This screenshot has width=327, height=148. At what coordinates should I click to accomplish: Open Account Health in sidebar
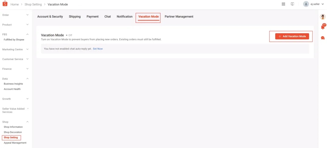(x=12, y=89)
